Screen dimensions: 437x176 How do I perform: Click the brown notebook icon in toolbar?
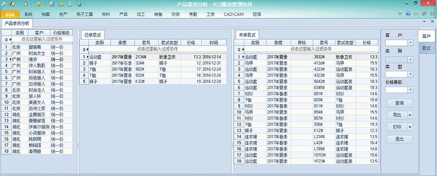(13, 4)
